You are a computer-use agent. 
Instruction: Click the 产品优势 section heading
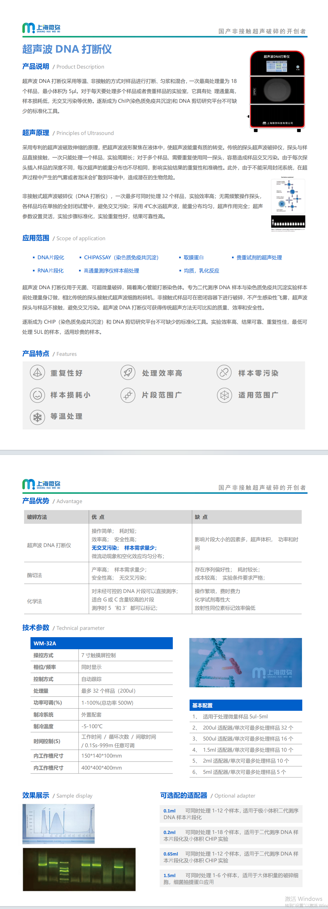tap(36, 501)
